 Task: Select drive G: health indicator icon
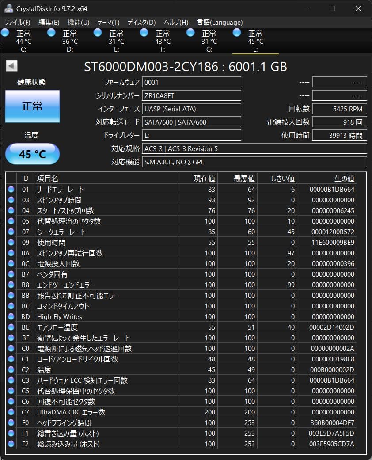click(190, 32)
